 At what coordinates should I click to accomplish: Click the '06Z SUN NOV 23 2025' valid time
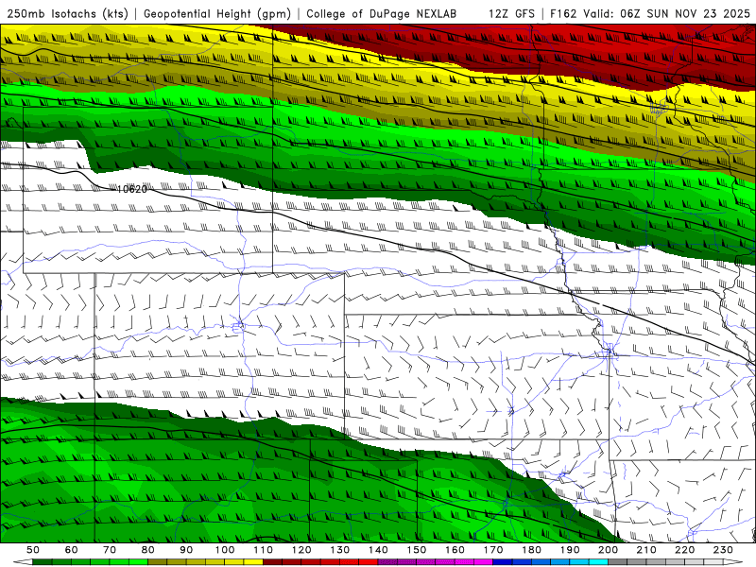685,13
